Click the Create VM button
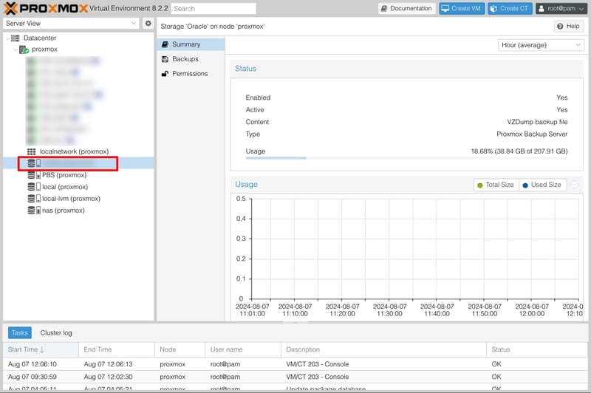The width and height of the screenshot is (591, 393). click(x=457, y=9)
